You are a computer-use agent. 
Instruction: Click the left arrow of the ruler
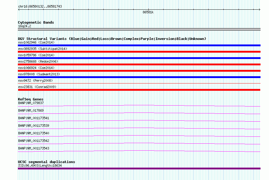(x=19, y=10)
